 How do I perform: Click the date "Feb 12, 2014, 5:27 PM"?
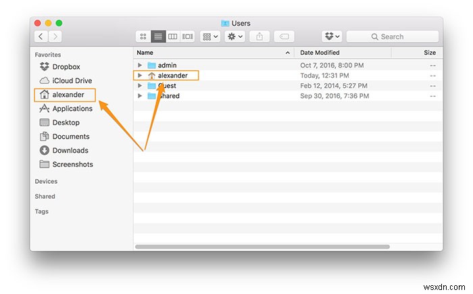(x=334, y=86)
